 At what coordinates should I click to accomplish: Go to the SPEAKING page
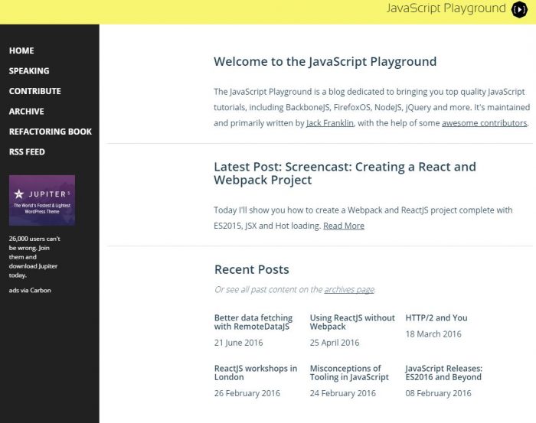29,71
